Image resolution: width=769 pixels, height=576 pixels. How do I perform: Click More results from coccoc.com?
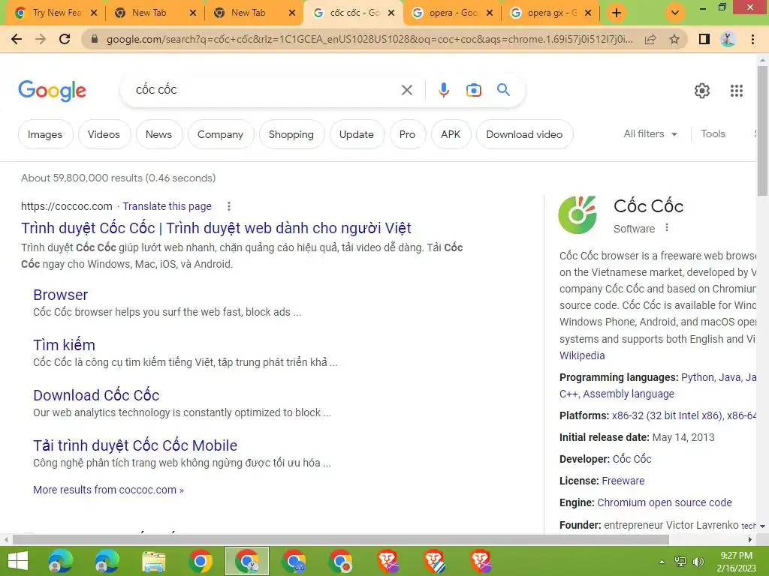tap(108, 490)
